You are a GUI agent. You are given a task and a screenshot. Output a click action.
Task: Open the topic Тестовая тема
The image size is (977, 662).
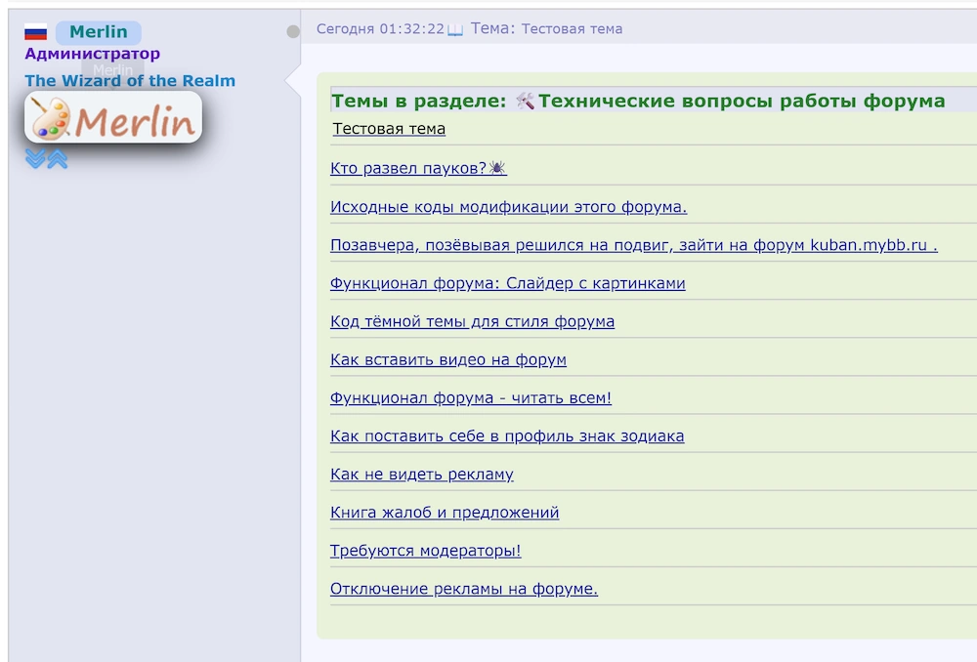[x=388, y=128]
